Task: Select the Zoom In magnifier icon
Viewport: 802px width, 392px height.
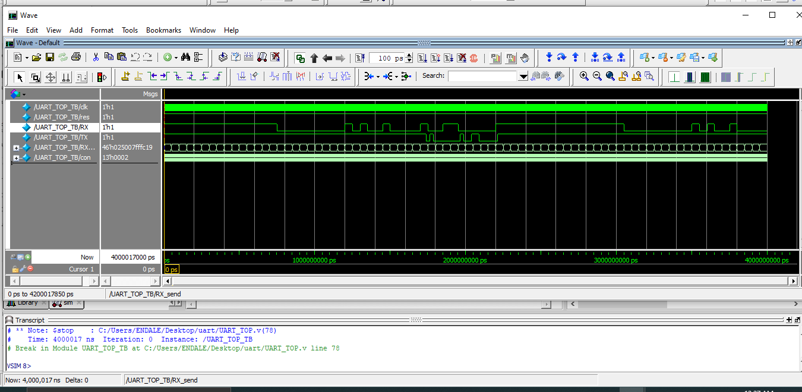Action: (x=583, y=77)
